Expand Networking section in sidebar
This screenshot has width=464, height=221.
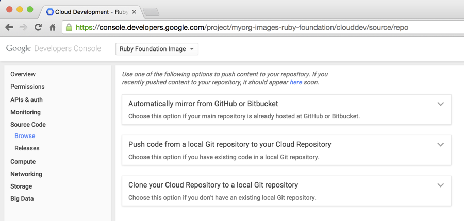click(x=26, y=174)
